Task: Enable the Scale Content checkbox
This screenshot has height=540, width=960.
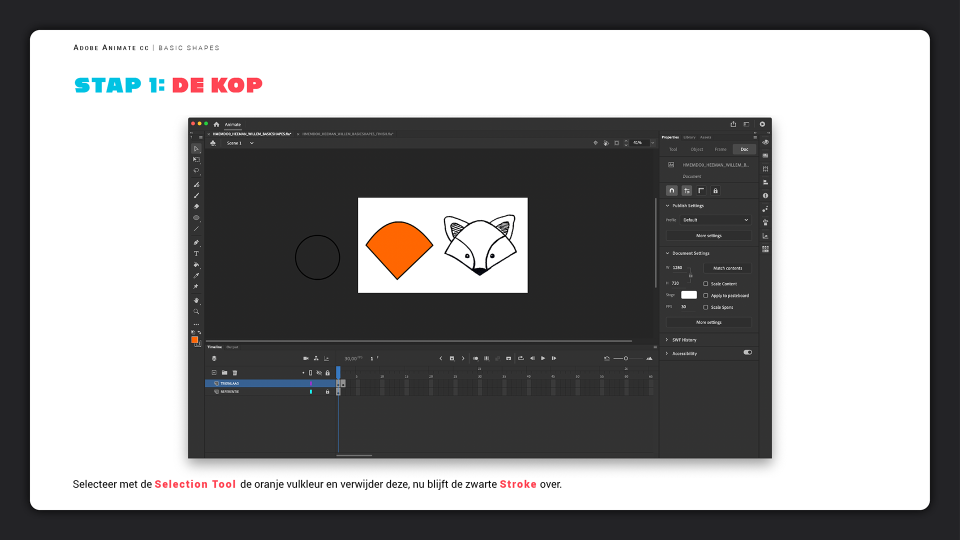Action: coord(705,283)
